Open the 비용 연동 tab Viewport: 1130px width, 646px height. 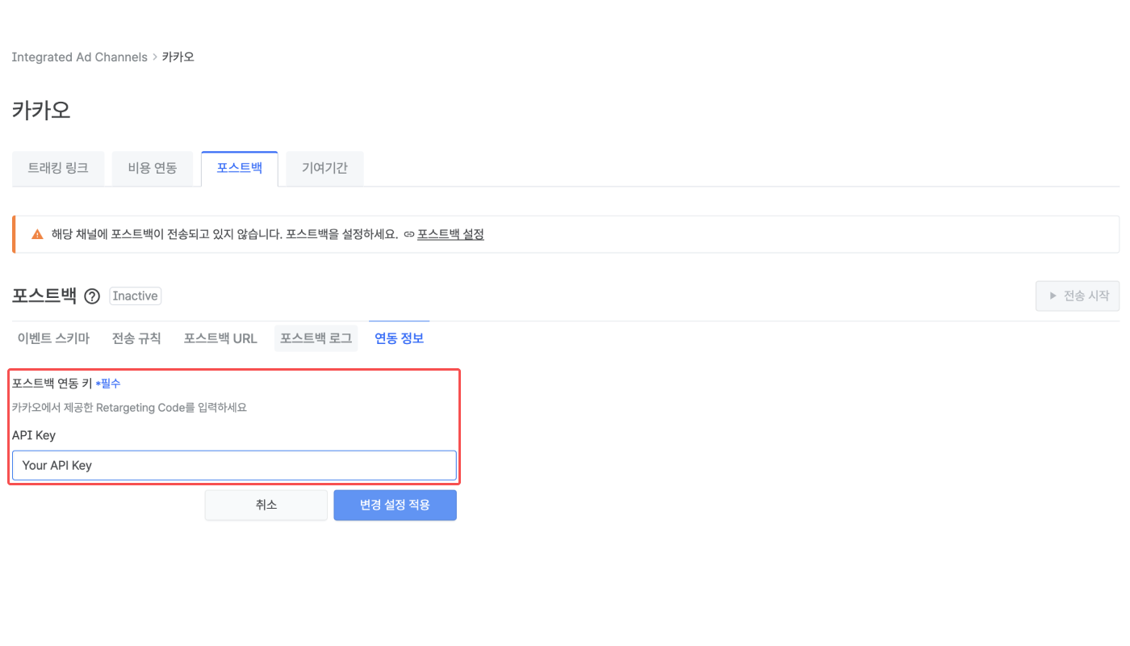153,168
